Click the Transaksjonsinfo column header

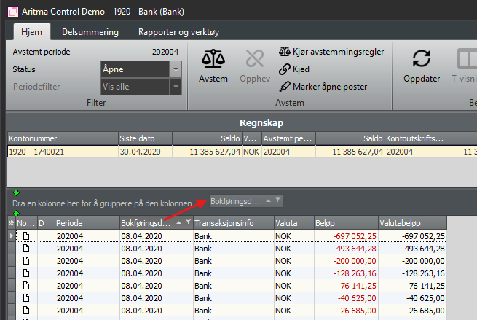(x=232, y=222)
